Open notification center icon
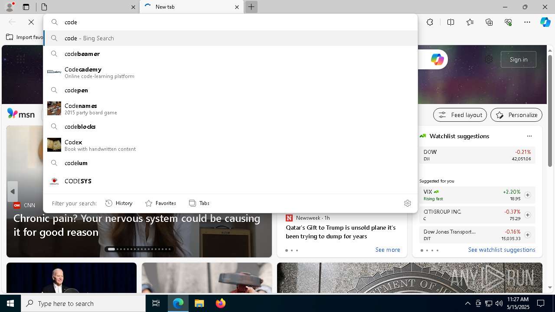 tap(541, 303)
